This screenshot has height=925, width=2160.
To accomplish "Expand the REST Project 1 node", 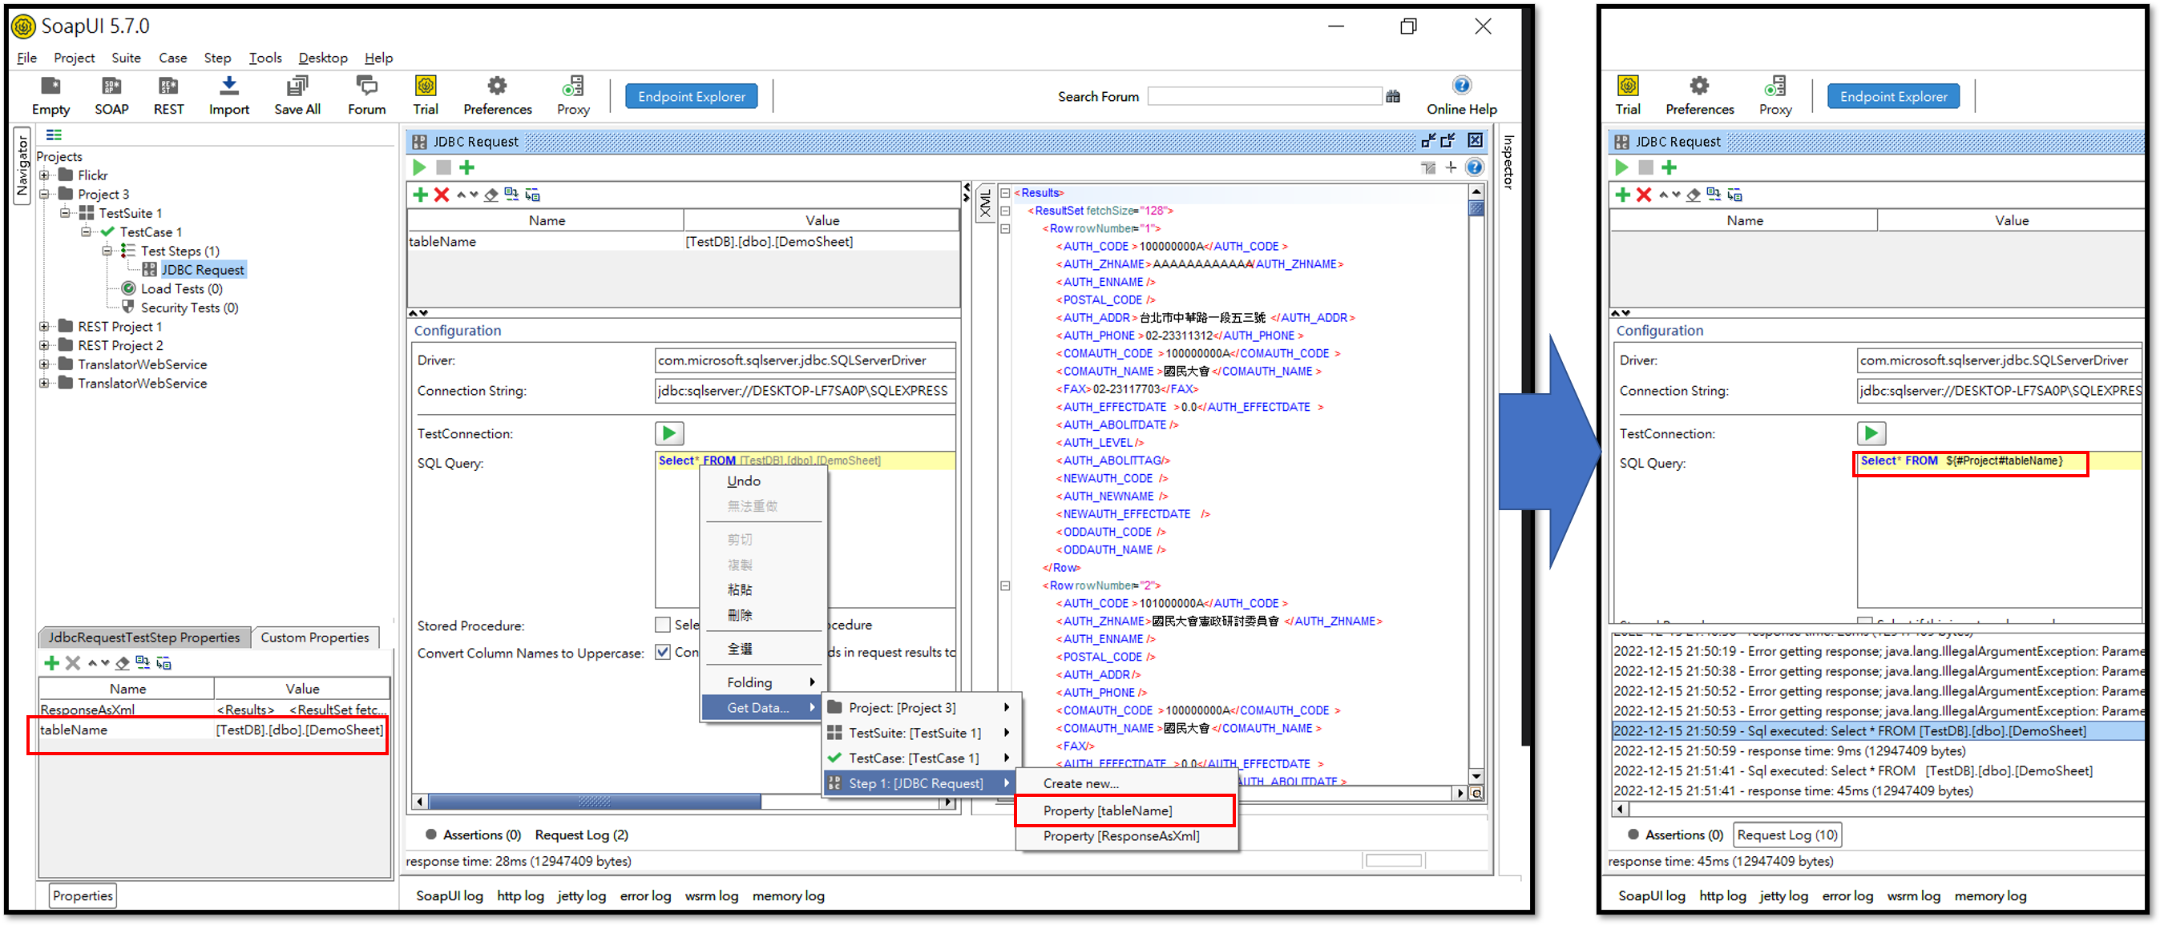I will point(44,327).
